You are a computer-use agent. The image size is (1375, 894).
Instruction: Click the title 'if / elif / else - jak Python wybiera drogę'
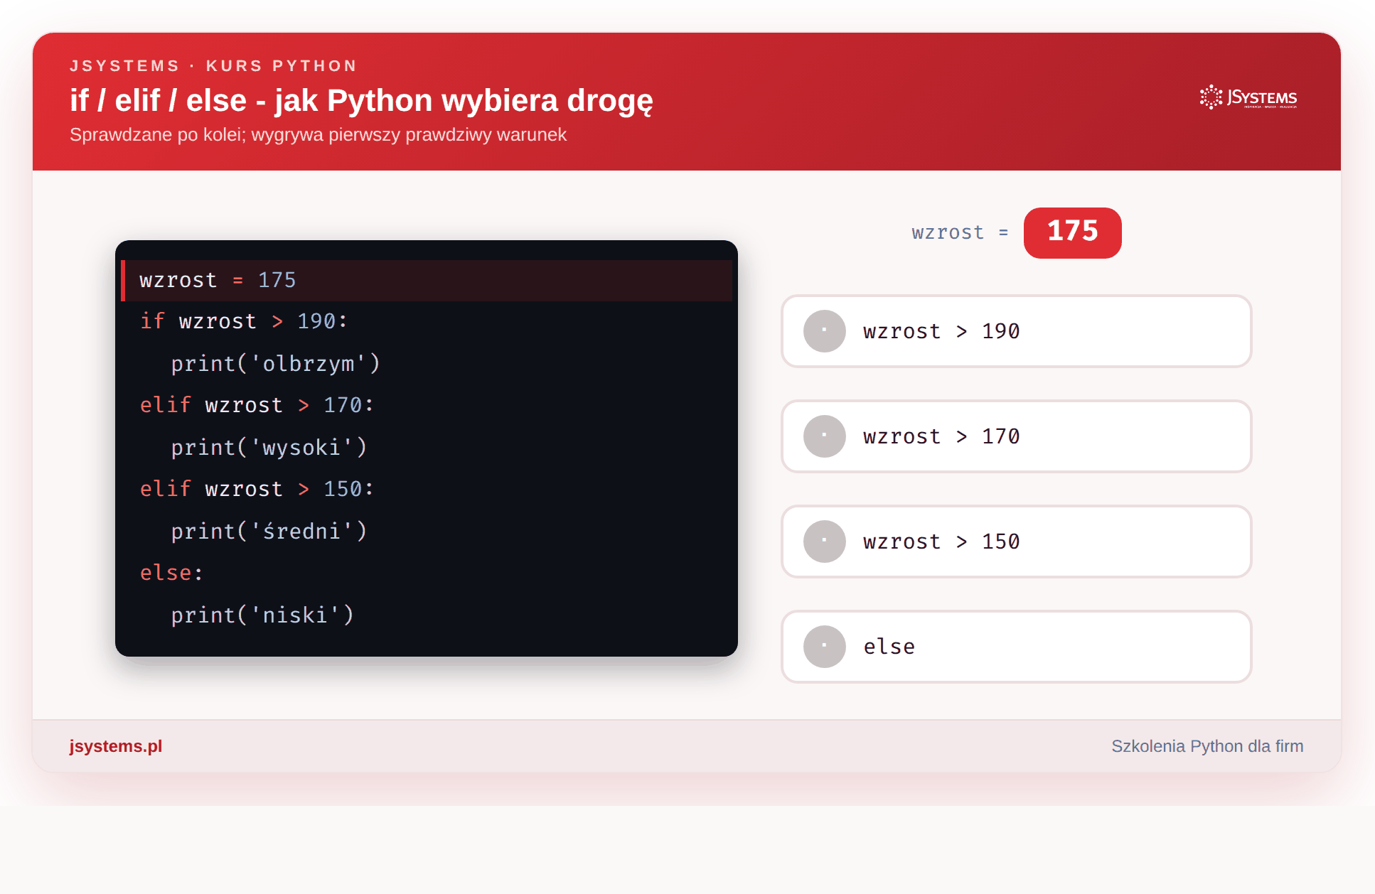tap(361, 101)
